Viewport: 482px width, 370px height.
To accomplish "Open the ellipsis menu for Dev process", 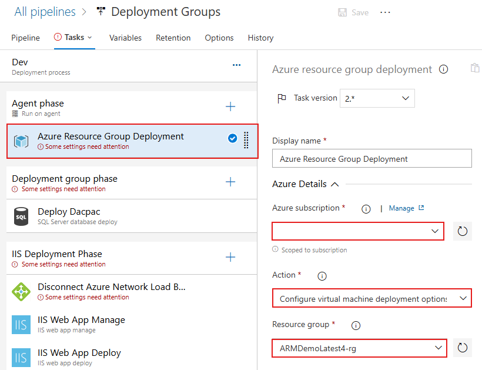I will point(236,65).
